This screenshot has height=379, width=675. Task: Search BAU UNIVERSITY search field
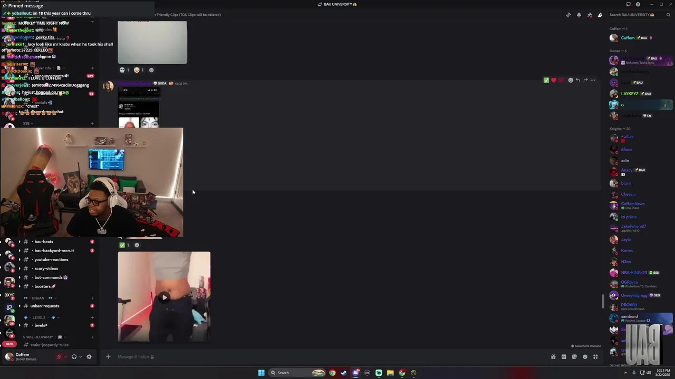point(639,15)
